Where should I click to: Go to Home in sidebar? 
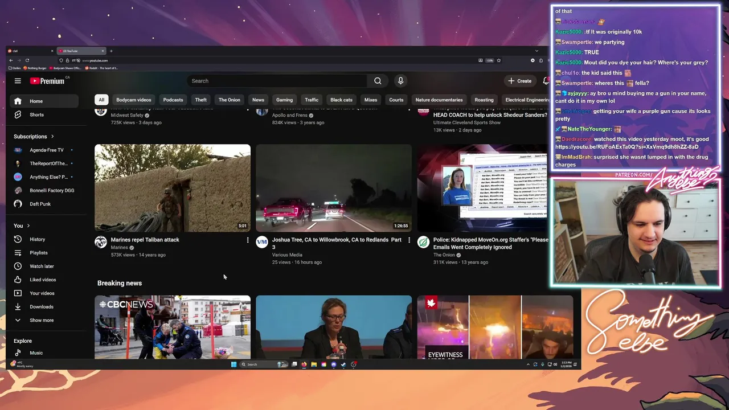tap(44, 101)
